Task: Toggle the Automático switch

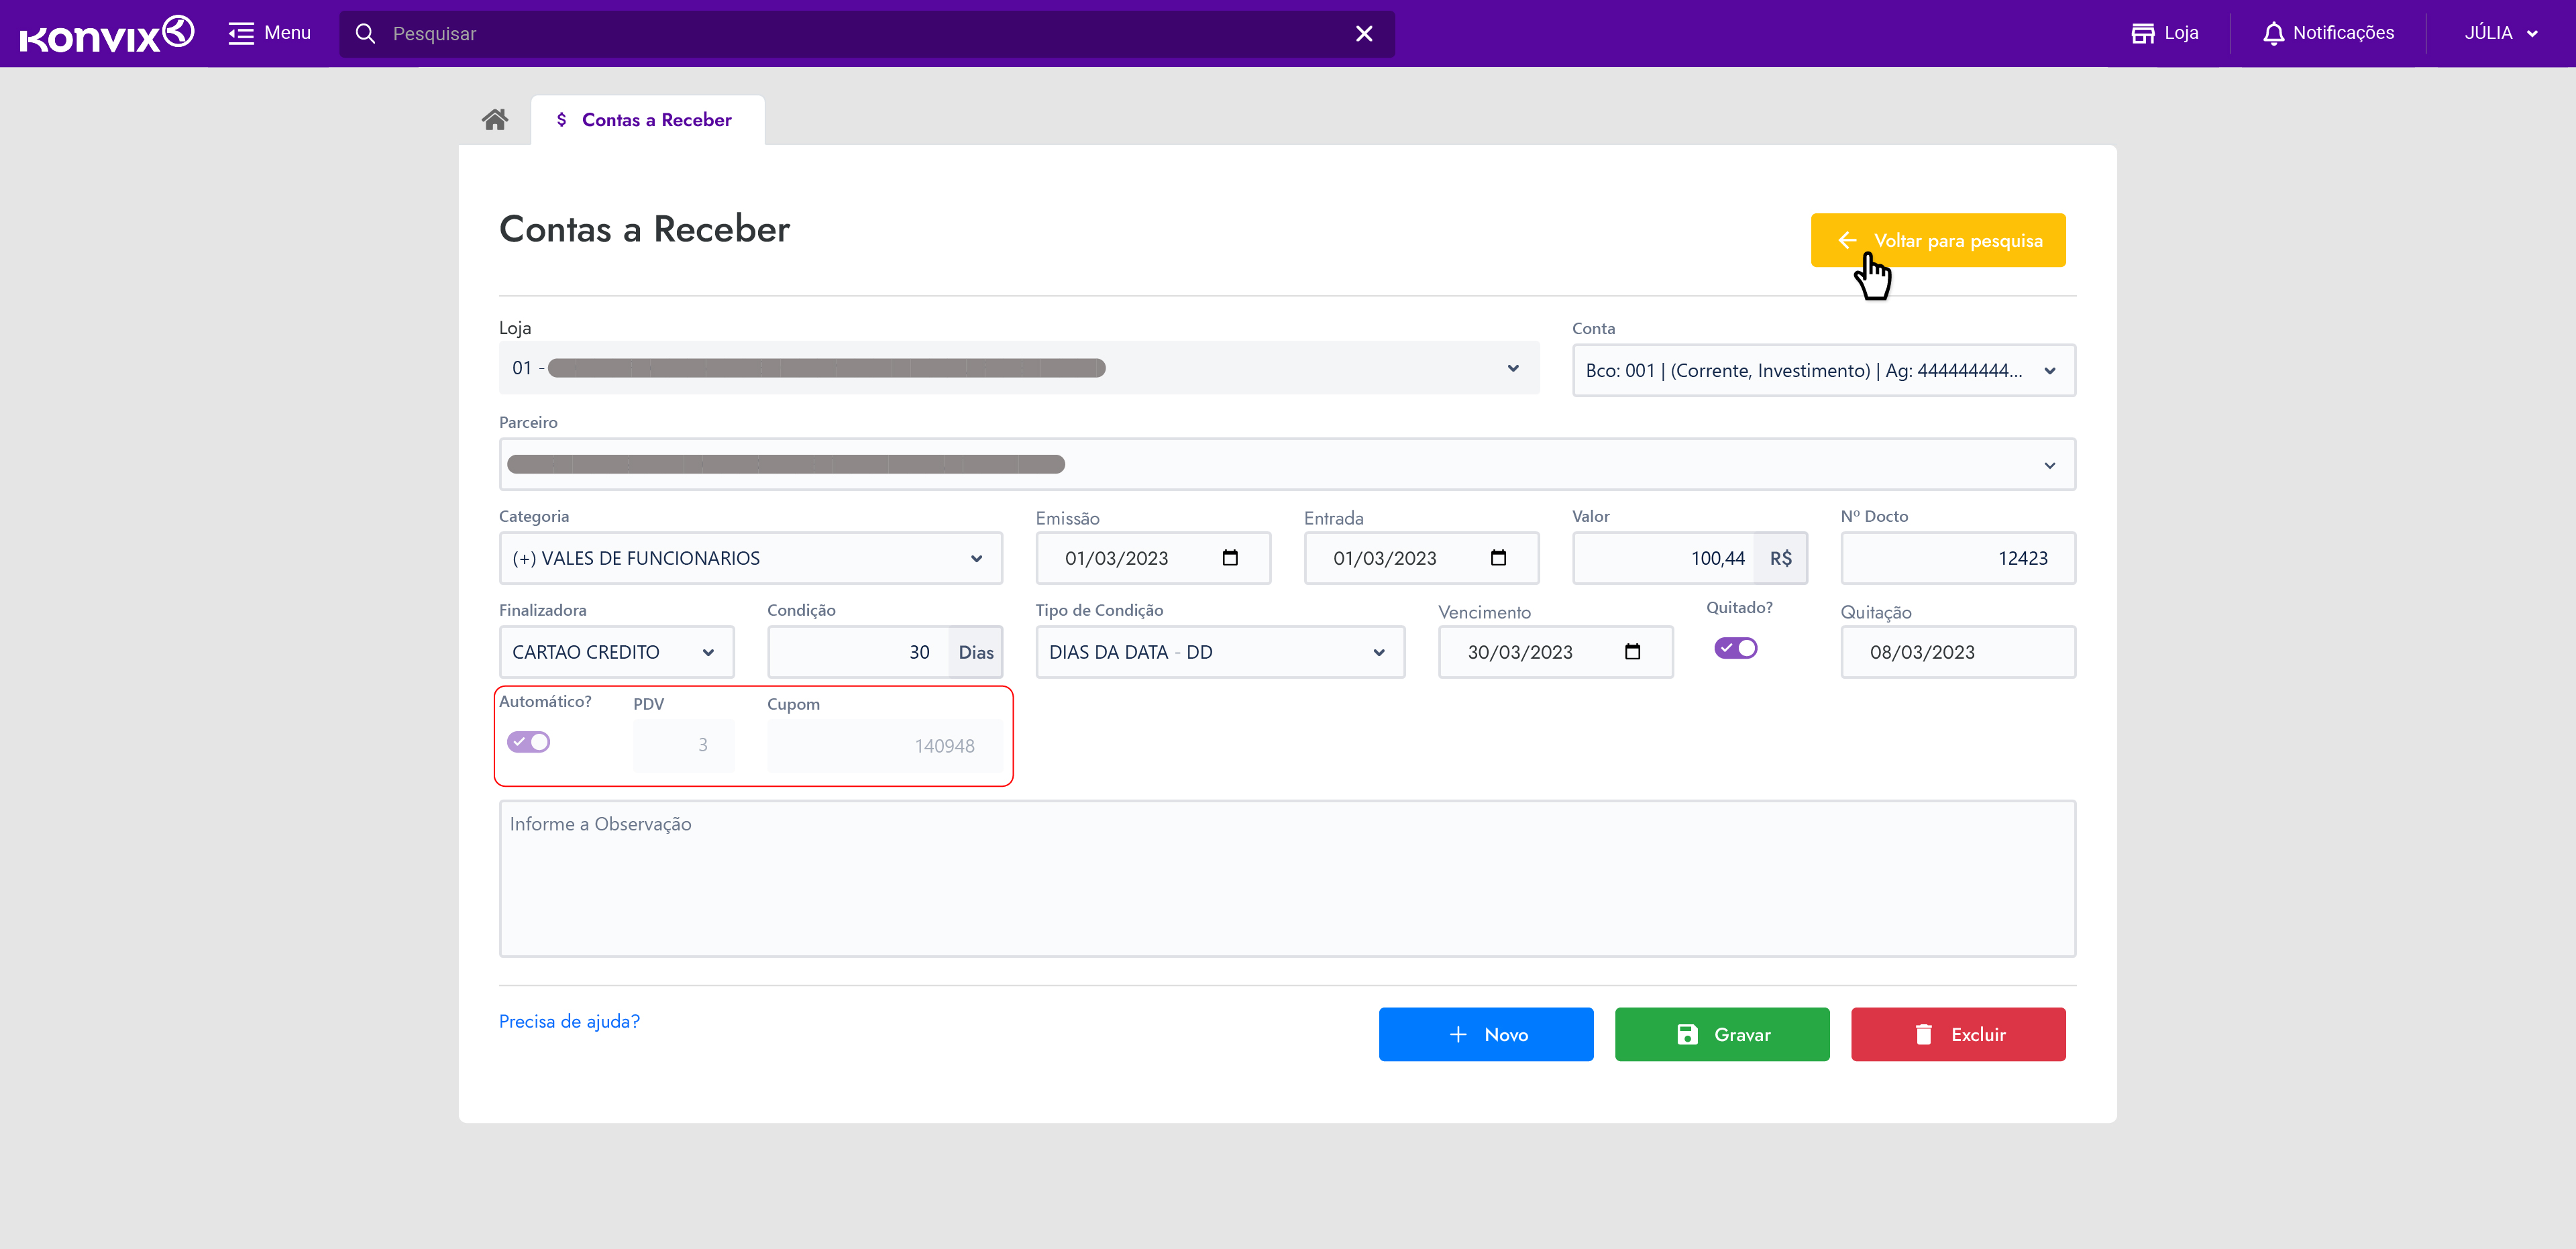Action: pos(528,742)
